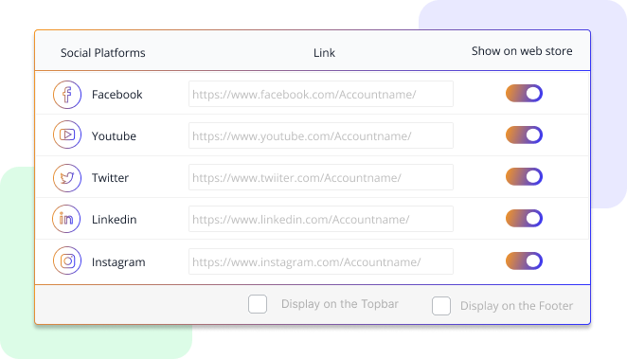Select the Link column header

[x=324, y=53]
